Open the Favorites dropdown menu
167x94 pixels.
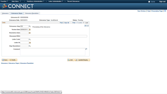[4, 1]
